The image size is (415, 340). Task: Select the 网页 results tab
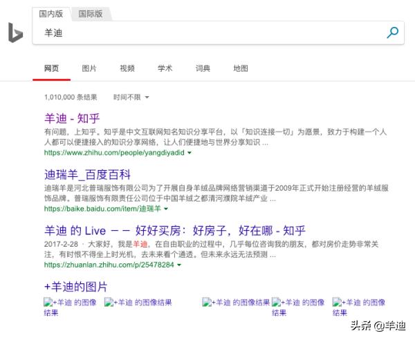tap(51, 68)
